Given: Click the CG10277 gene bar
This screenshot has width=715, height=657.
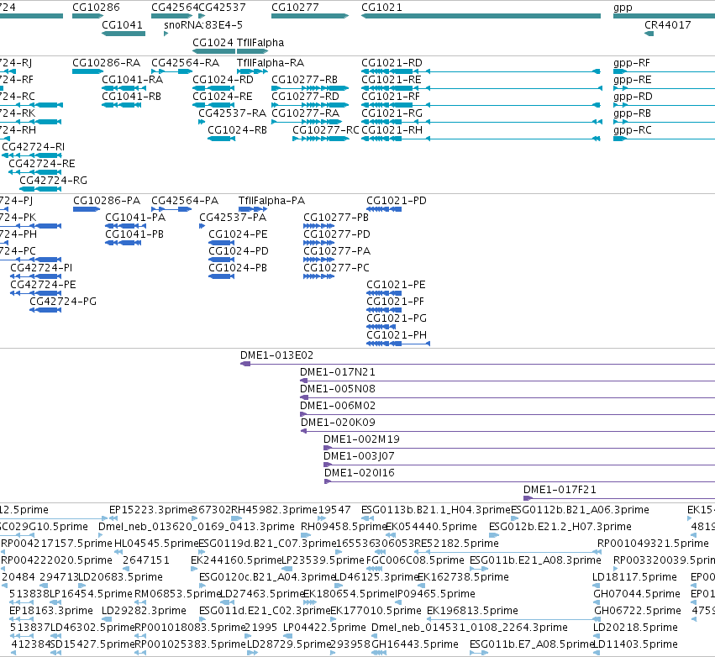Looking at the screenshot, I should [x=310, y=16].
